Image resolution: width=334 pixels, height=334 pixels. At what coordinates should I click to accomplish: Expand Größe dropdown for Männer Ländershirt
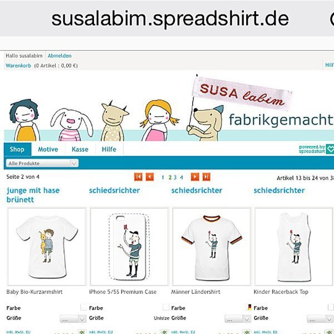point(238,319)
